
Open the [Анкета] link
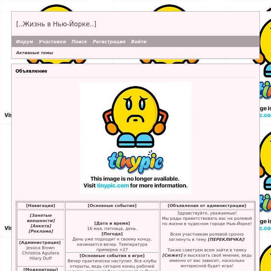[41, 226]
